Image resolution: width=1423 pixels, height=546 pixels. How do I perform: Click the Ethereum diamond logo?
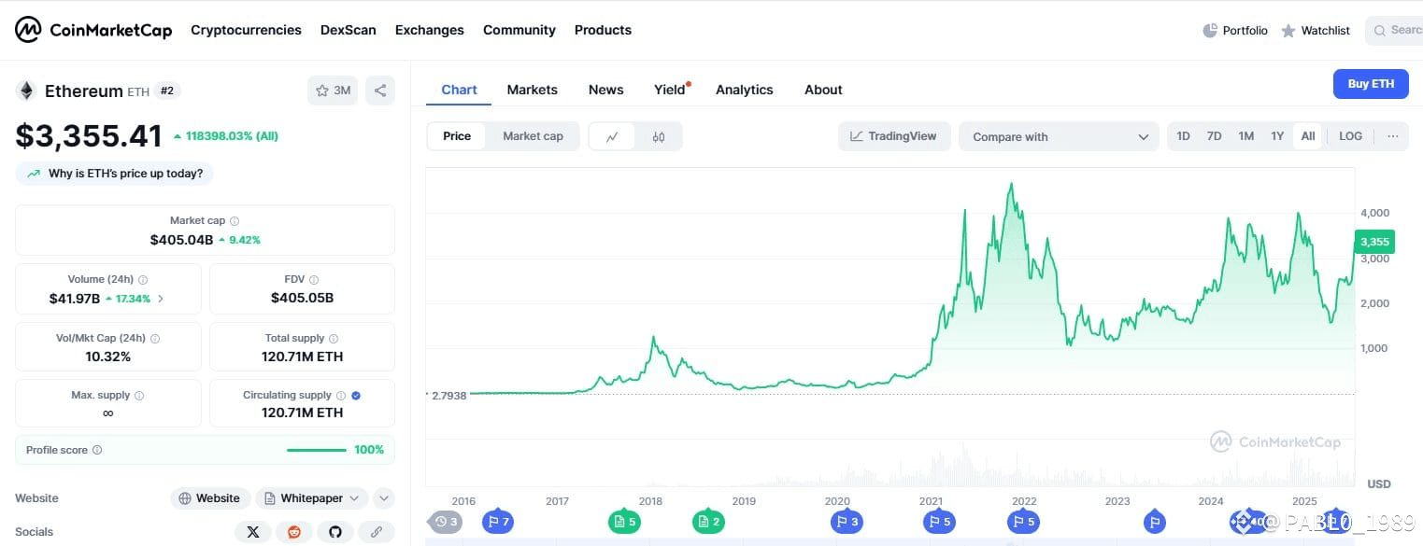point(26,91)
